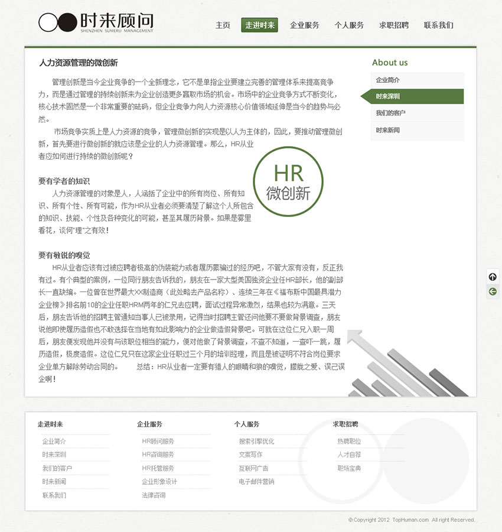502x532 pixels.
Task: Open 企业服务 in the top navigation
Action: (304, 25)
